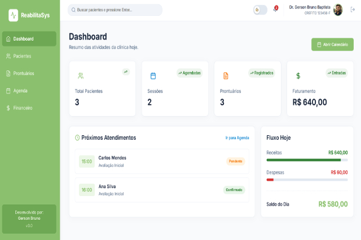This screenshot has height=240, width=361.
Task: Navigate to Agenda in sidebar
Action: 29,91
